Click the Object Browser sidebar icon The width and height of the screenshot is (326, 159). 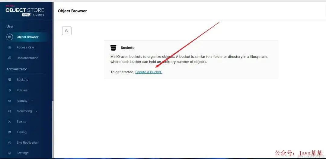(x=10, y=37)
